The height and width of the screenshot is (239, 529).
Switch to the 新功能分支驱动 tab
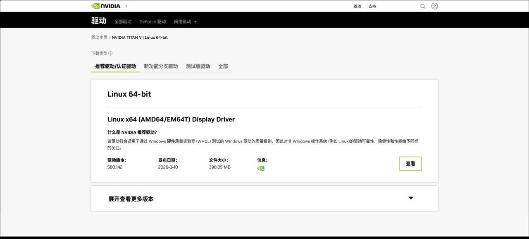(x=161, y=66)
